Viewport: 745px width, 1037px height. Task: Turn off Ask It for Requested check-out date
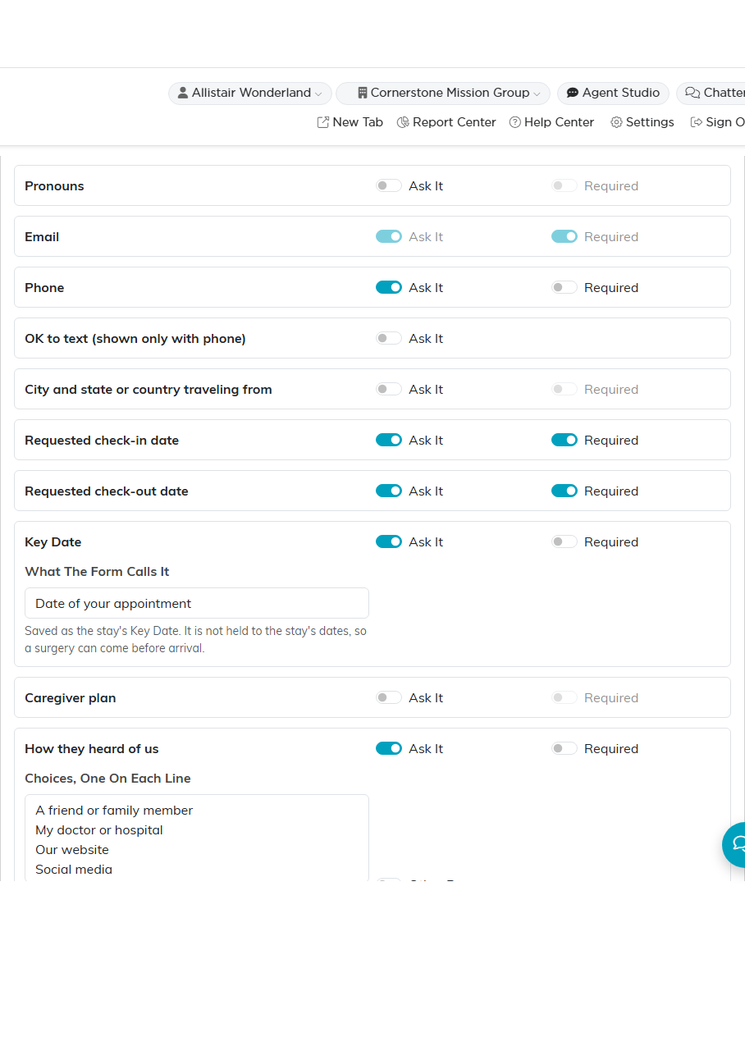(389, 491)
